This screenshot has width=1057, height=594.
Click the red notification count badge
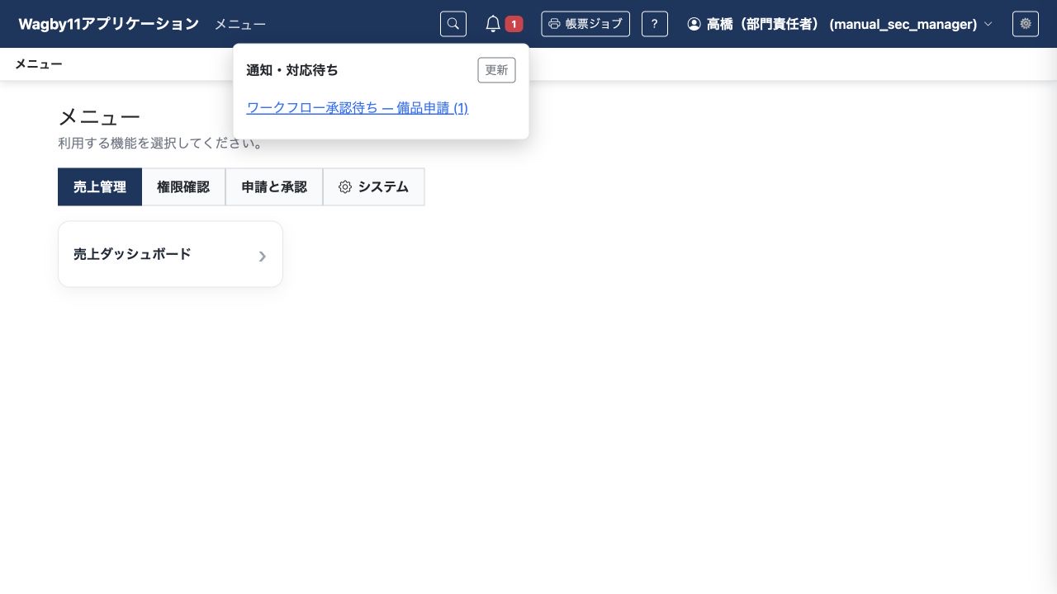[x=514, y=24]
